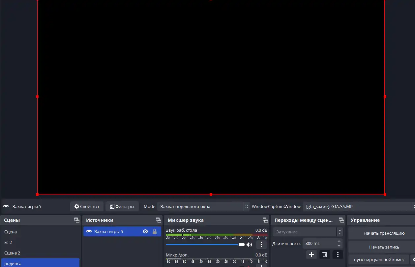Viewport: 415px width, 267px height.
Task: Open transition properties three-dot menu
Action: [338, 254]
